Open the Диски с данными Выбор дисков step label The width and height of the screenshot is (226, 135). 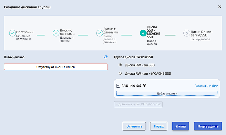point(111,35)
